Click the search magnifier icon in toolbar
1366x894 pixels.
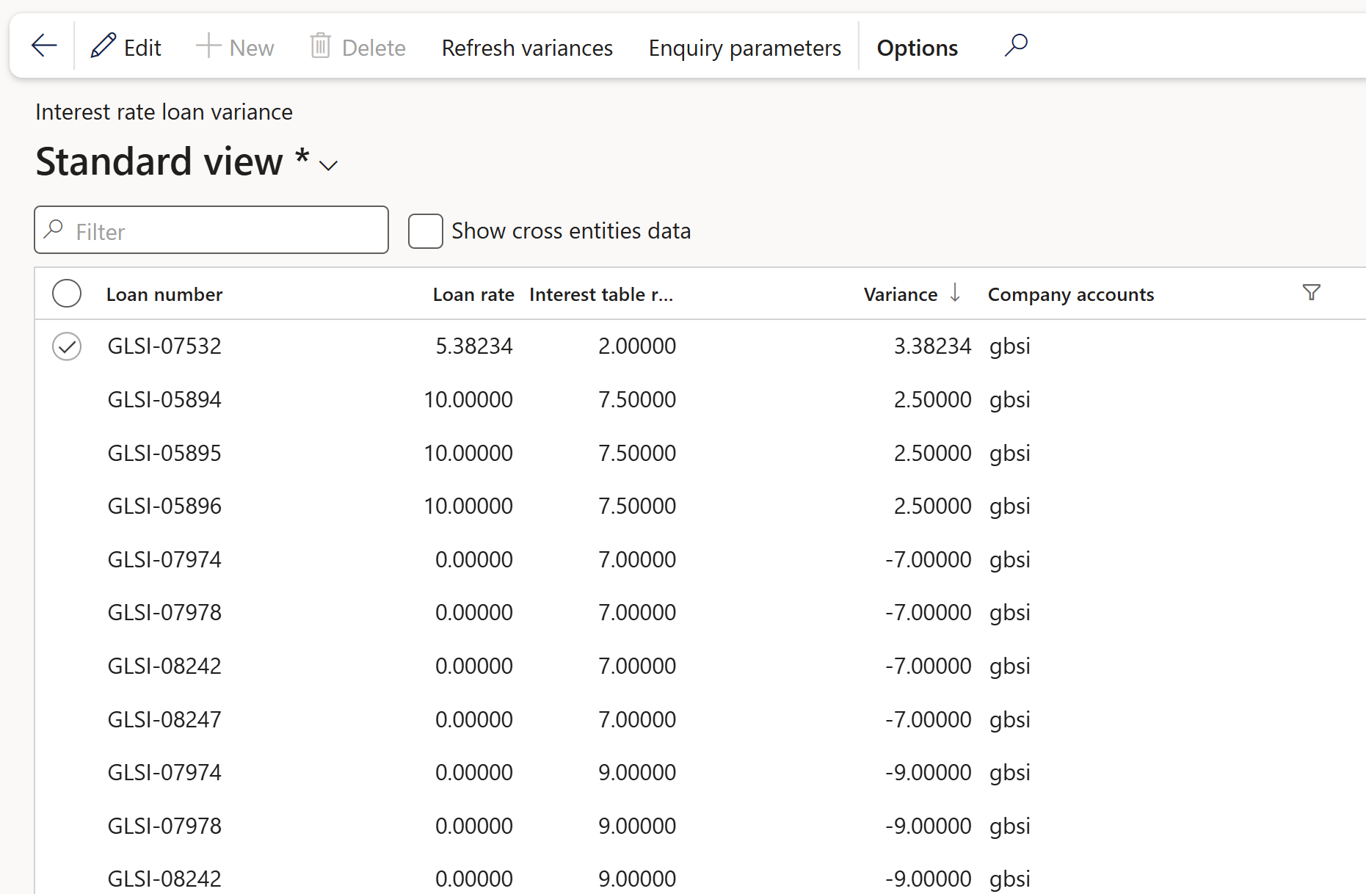tap(1016, 46)
